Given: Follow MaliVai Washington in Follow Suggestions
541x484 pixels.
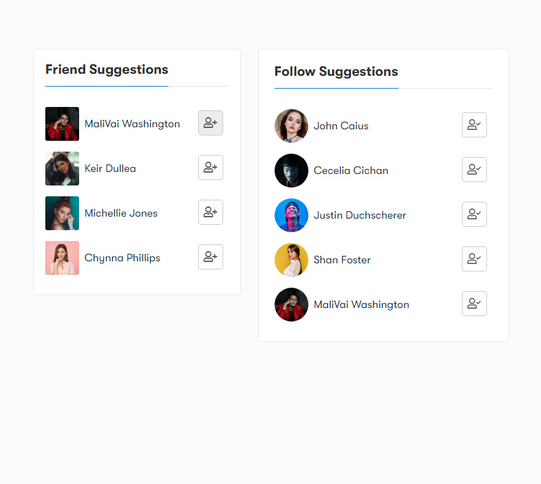Looking at the screenshot, I should 475,304.
